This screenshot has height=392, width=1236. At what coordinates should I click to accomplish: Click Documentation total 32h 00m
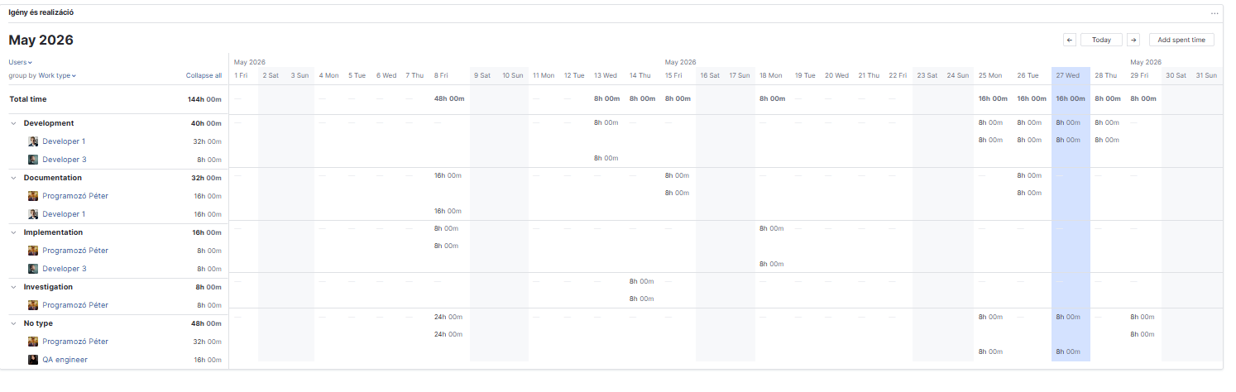207,178
